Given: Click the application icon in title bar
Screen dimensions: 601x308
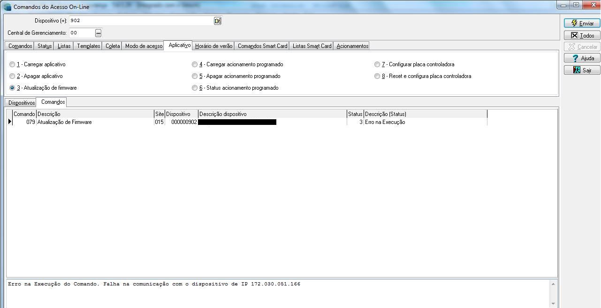Looking at the screenshot, I should coord(8,7).
